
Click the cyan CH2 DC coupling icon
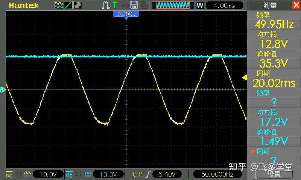pyautogui.click(x=69, y=174)
